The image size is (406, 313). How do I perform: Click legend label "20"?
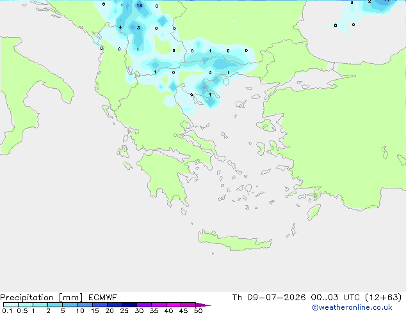point(110,310)
